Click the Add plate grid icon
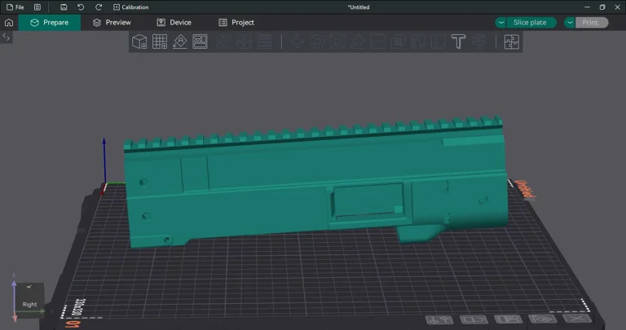Viewport: 626px width, 330px height. tap(160, 42)
